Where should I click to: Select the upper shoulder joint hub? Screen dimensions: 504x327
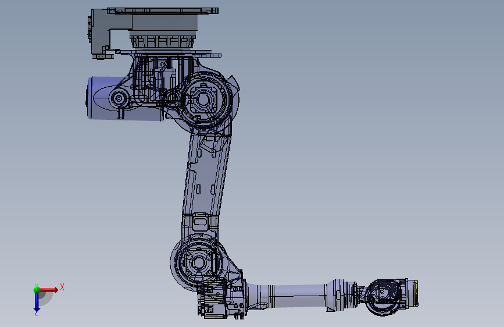tap(204, 99)
